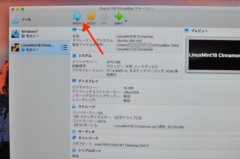The height and width of the screenshot is (159, 240).
Task: Select the Tools (ツール) wrench icon
Action: pyautogui.click(x=16, y=19)
